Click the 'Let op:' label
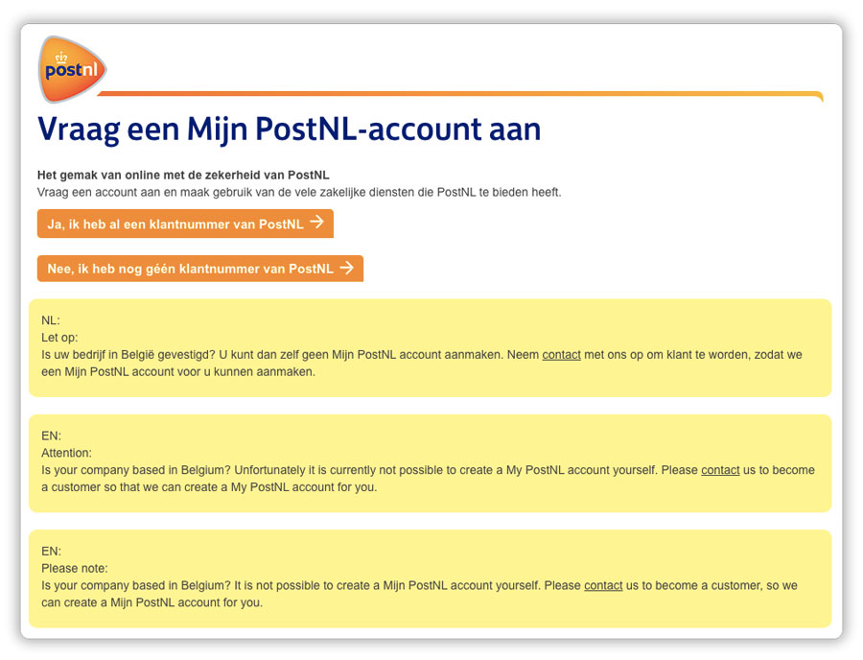This screenshot has width=863, height=660. (x=59, y=338)
